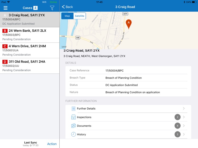Click the red C marker badge
This screenshot has height=148, width=198.
pos(5,46)
